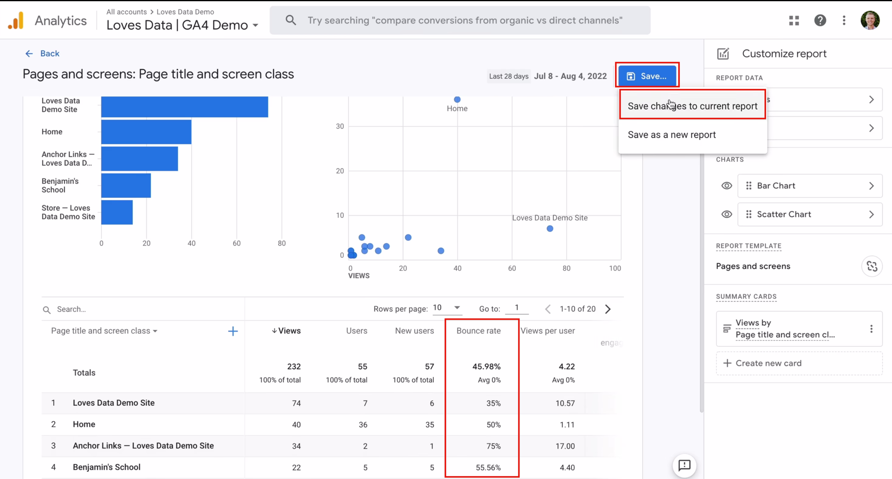Screen dimensions: 892x479
Task: Open the three-dot overflow menu top right
Action: [x=844, y=20]
